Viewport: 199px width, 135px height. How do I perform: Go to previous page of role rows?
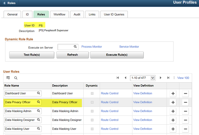125,78
